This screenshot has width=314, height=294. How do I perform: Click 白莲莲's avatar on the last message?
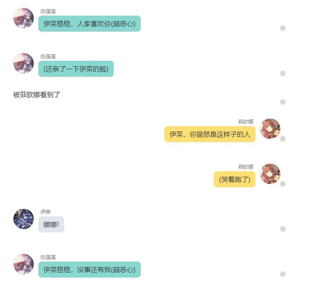(x=24, y=264)
